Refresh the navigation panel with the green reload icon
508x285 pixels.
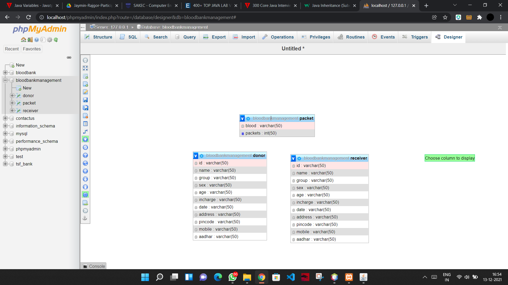[x=56, y=40]
